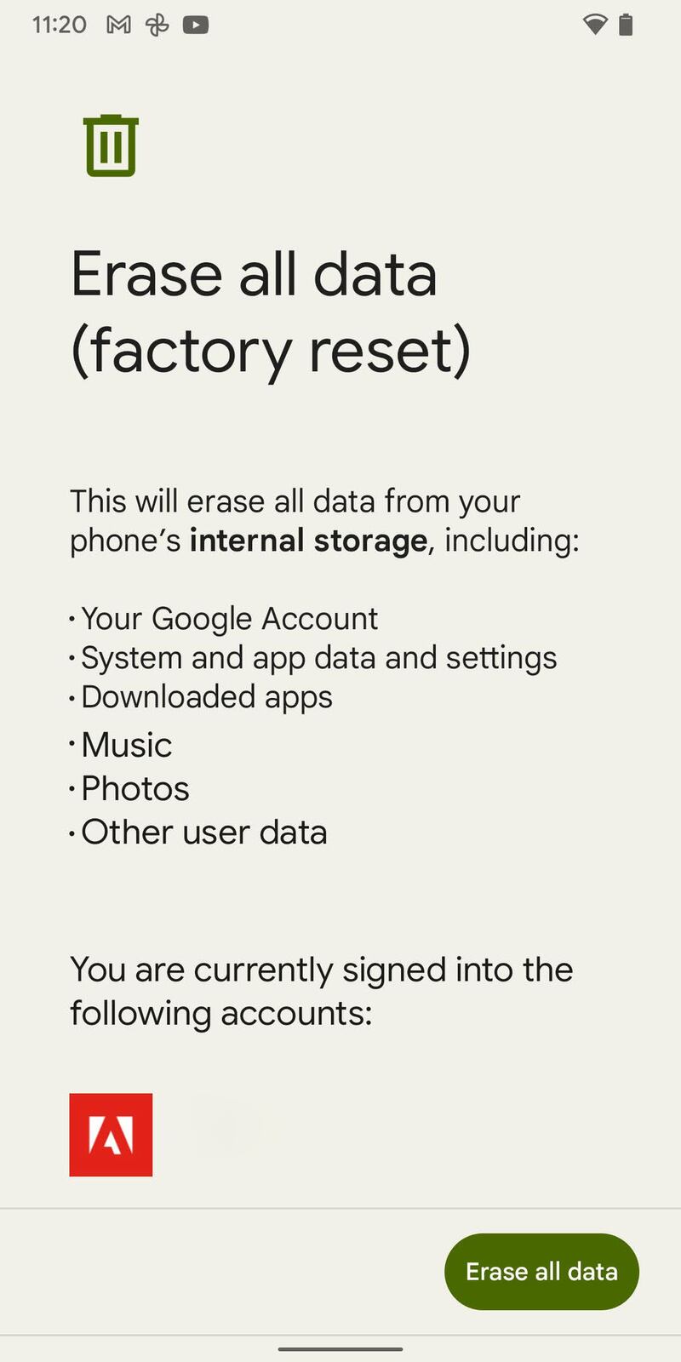Screen dimensions: 681x1362
Task: Tap the bold "internal storage" text
Action: click(308, 541)
